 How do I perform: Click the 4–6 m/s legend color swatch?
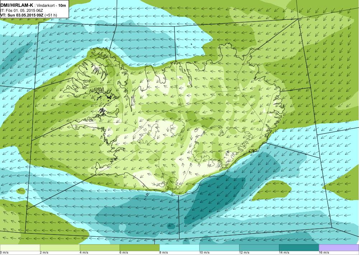point(99,248)
